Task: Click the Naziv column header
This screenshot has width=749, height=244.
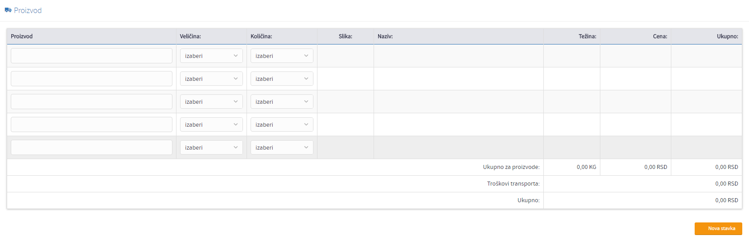Action: (x=385, y=36)
